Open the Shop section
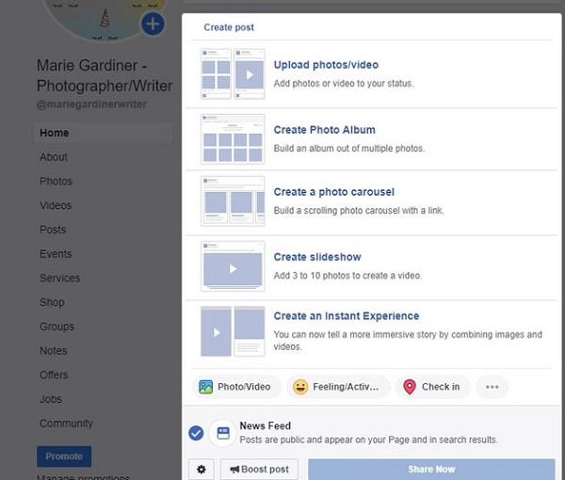 coord(52,302)
